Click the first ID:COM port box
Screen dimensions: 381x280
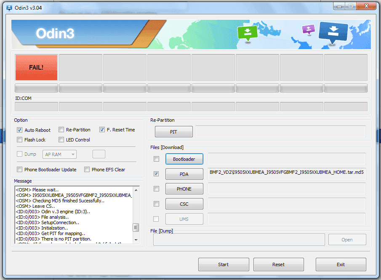[36, 107]
